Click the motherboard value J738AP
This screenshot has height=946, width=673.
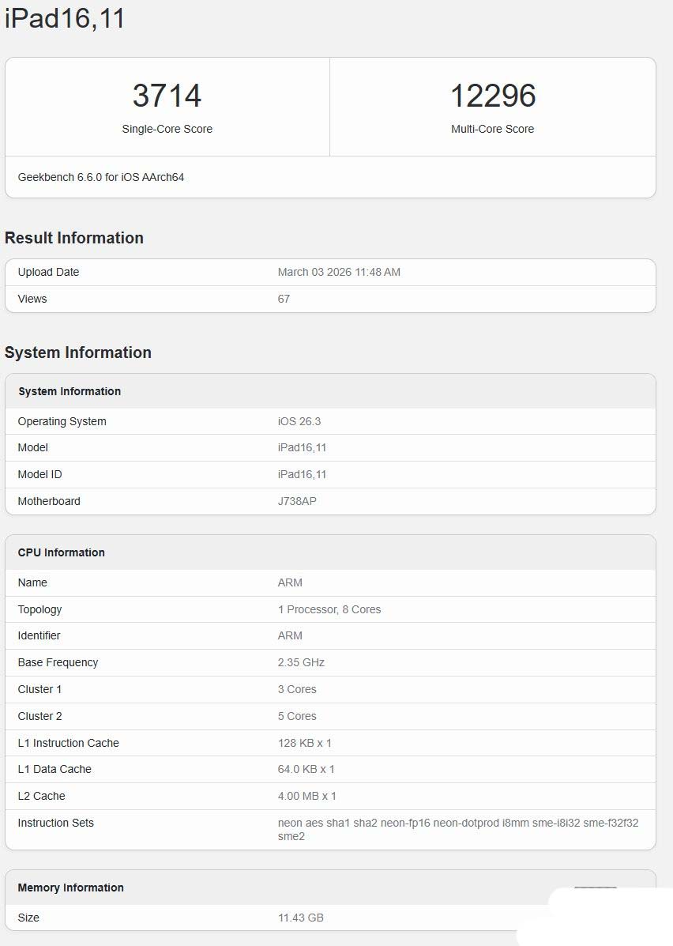297,501
